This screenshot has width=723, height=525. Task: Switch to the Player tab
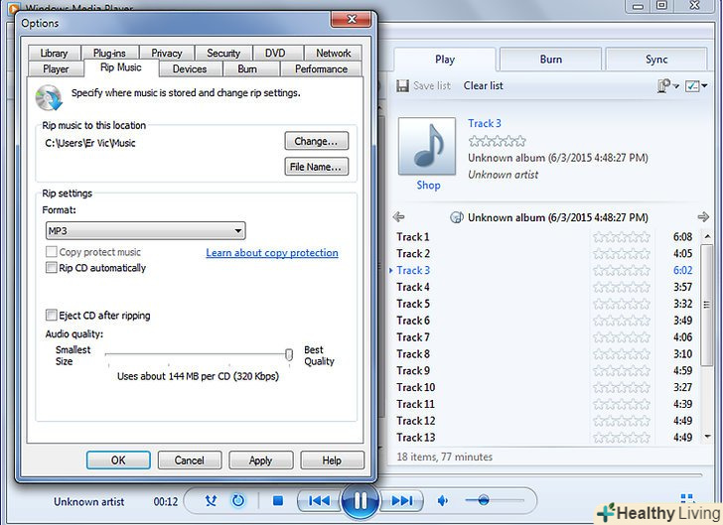[x=56, y=69]
